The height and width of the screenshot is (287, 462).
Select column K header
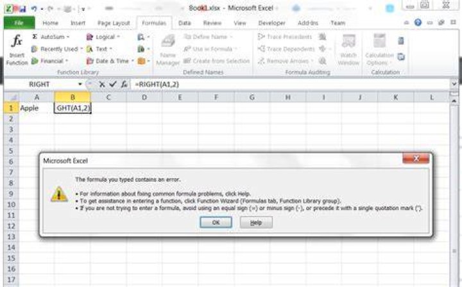point(396,97)
